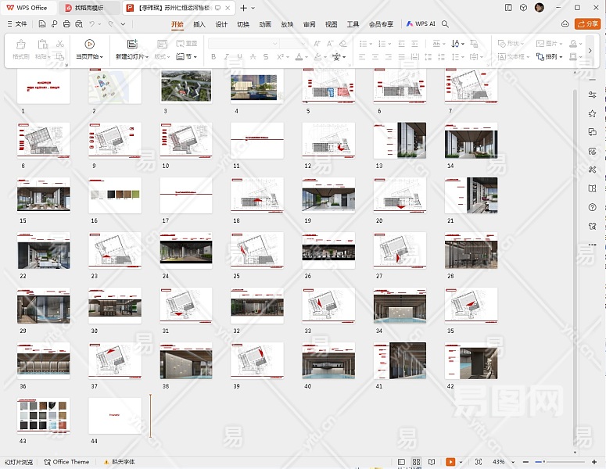The image size is (606, 469).
Task: Expand the 新建幻灯片 dropdown arrow
Action: click(x=146, y=57)
